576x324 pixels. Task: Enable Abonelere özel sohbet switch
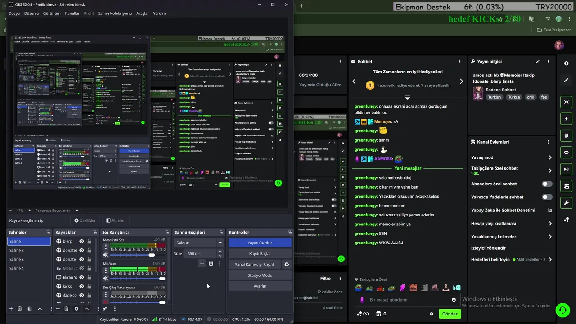(547, 184)
